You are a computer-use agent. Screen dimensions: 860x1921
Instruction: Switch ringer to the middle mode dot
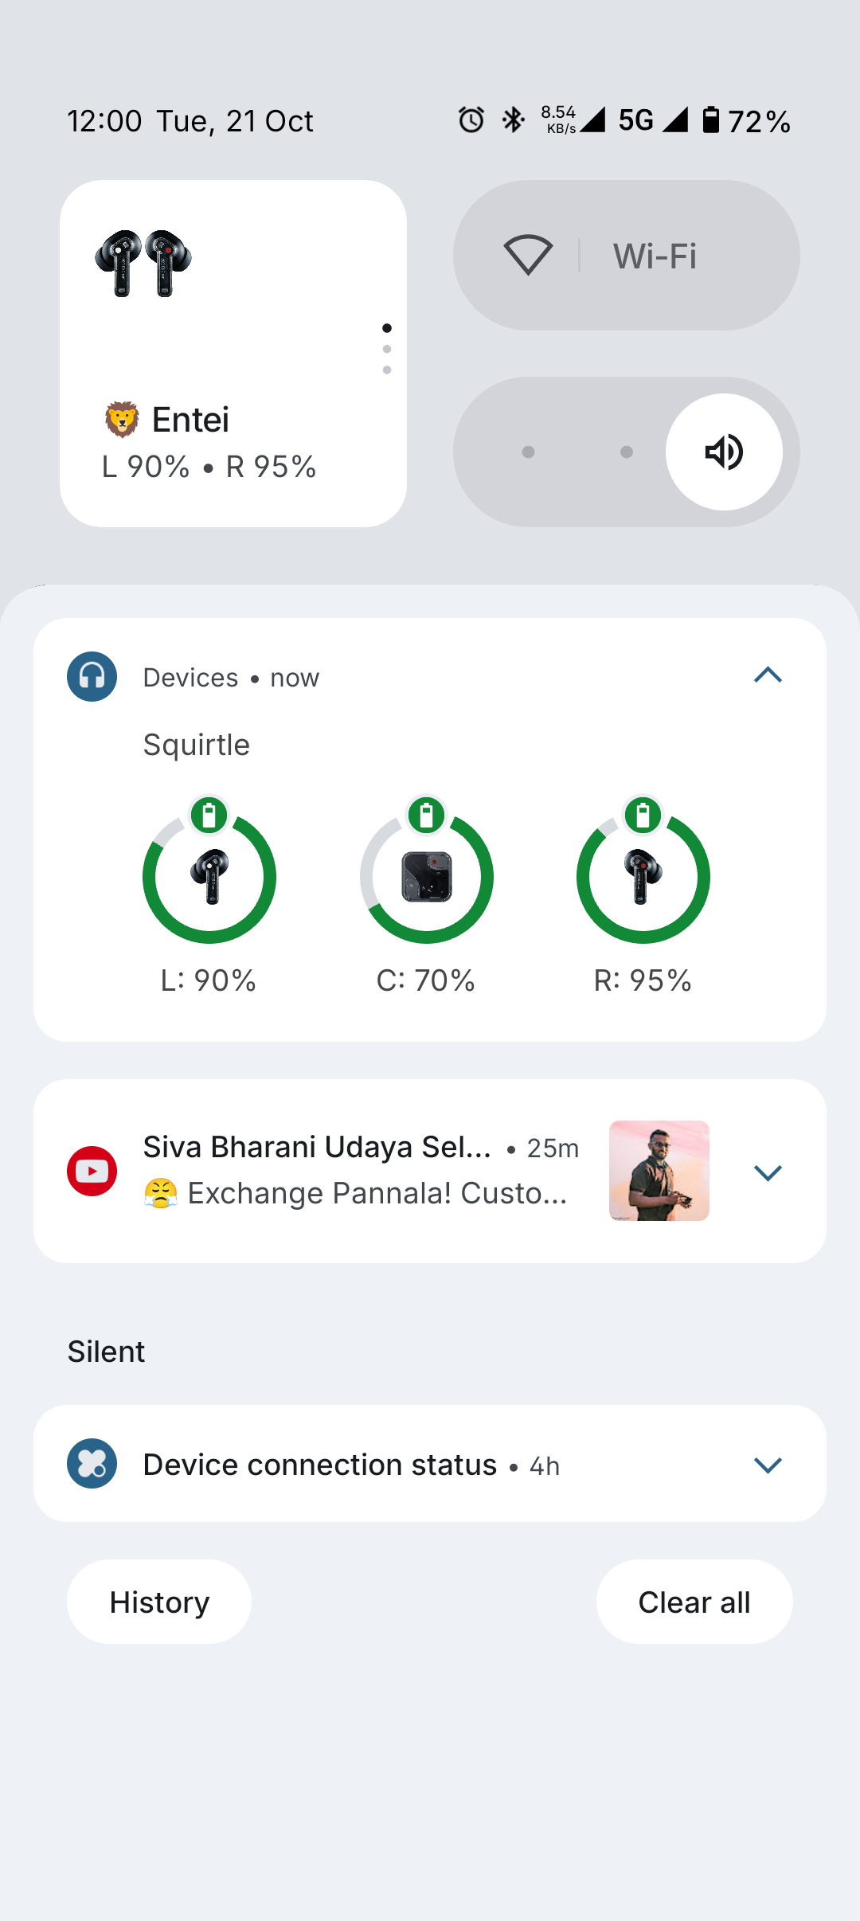pyautogui.click(x=627, y=452)
